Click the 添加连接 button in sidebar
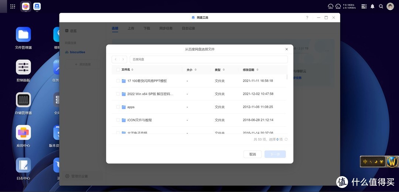Image resolution: width=399 pixels, height=192 pixels. tap(83, 64)
